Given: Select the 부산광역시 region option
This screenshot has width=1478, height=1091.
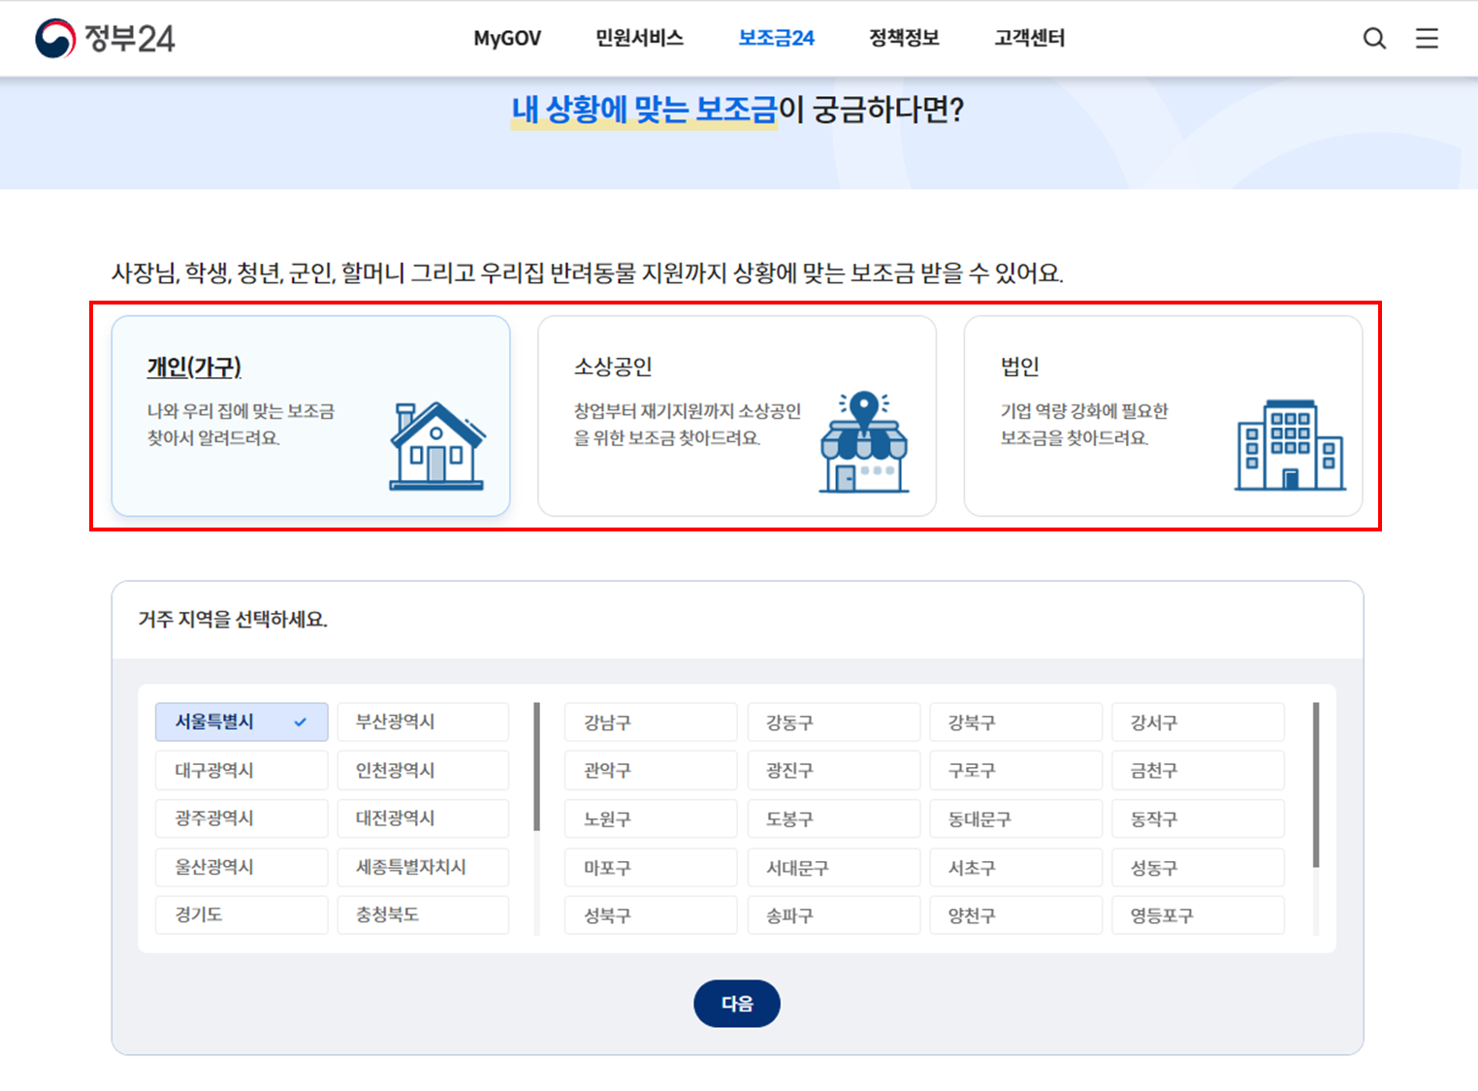Looking at the screenshot, I should pyautogui.click(x=423, y=722).
